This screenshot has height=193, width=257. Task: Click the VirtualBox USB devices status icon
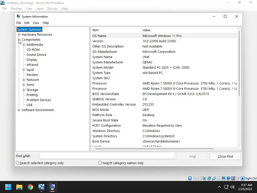(214, 178)
